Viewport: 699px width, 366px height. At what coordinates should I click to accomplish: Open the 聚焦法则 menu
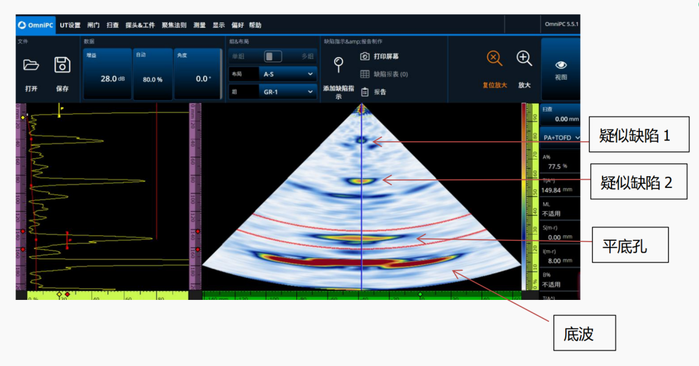[174, 25]
